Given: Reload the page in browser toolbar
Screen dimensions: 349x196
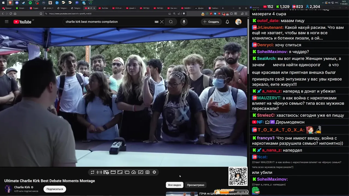Looking at the screenshot, I should pos(11,14).
